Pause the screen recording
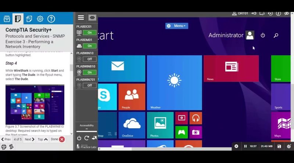Image resolution: width=294 pixels, height=163 pixels. [x=245, y=146]
